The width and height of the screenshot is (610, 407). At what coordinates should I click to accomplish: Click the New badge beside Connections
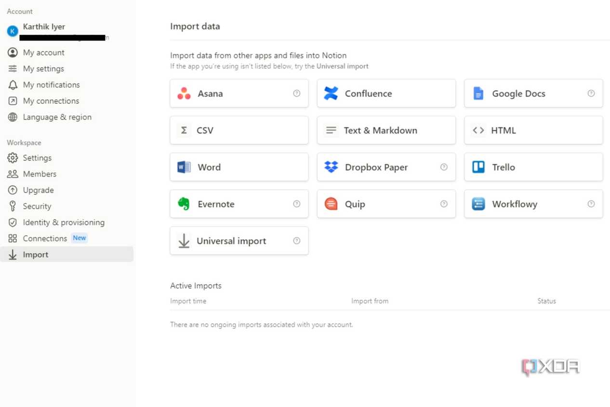point(80,238)
